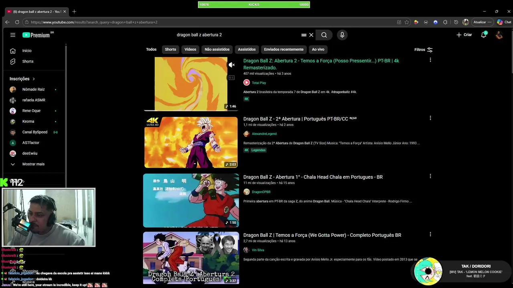Click the Atualizar browser update button
Image resolution: width=513 pixels, height=288 pixels.
(482, 22)
